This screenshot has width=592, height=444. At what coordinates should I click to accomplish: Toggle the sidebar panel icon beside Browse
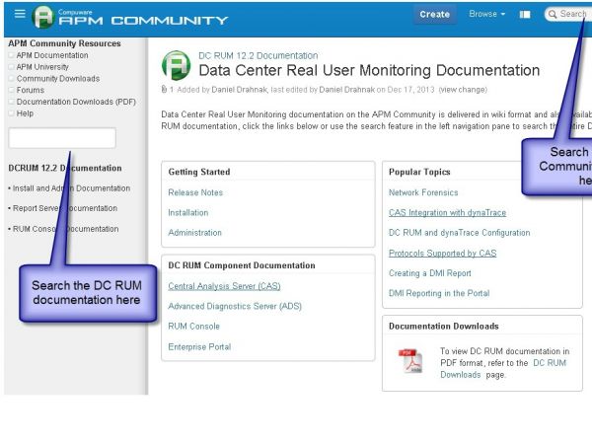[525, 15]
